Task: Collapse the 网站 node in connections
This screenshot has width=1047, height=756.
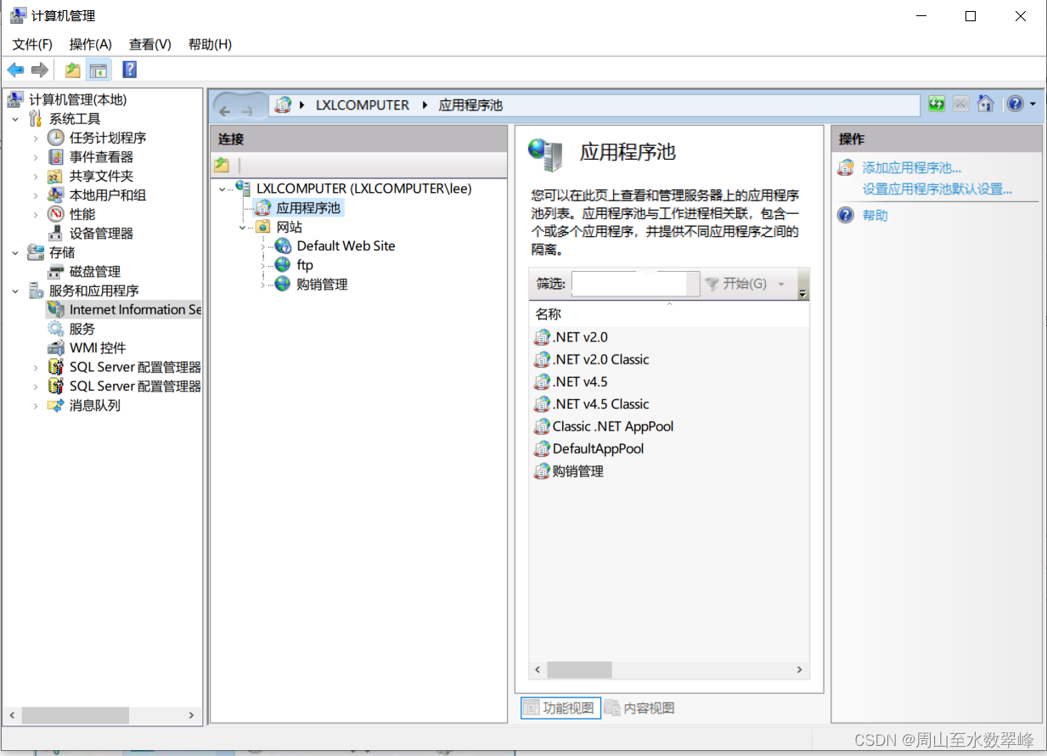Action: tap(243, 227)
